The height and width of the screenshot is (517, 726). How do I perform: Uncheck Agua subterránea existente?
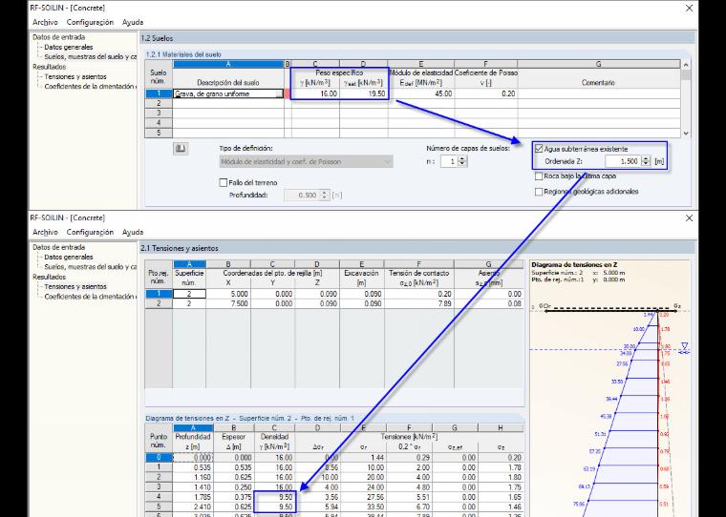tap(539, 149)
